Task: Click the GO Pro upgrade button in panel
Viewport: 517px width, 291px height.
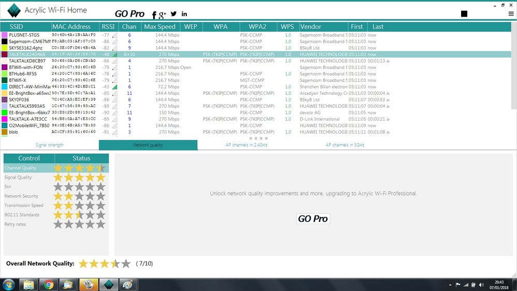Action: [313, 219]
